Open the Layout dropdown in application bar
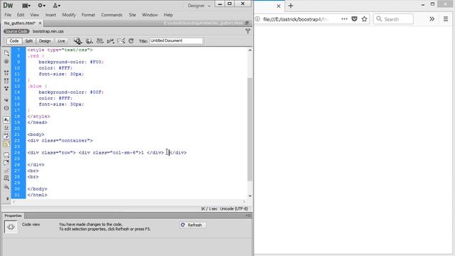This screenshot has width=455, height=256. [x=26, y=6]
